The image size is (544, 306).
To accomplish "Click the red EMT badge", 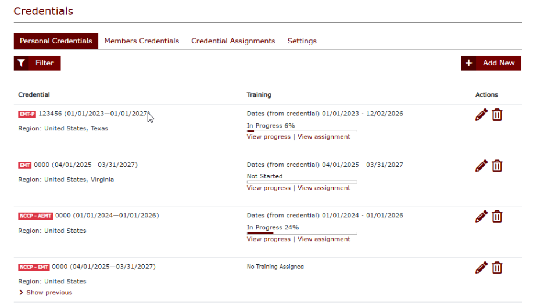I will click(x=24, y=165).
